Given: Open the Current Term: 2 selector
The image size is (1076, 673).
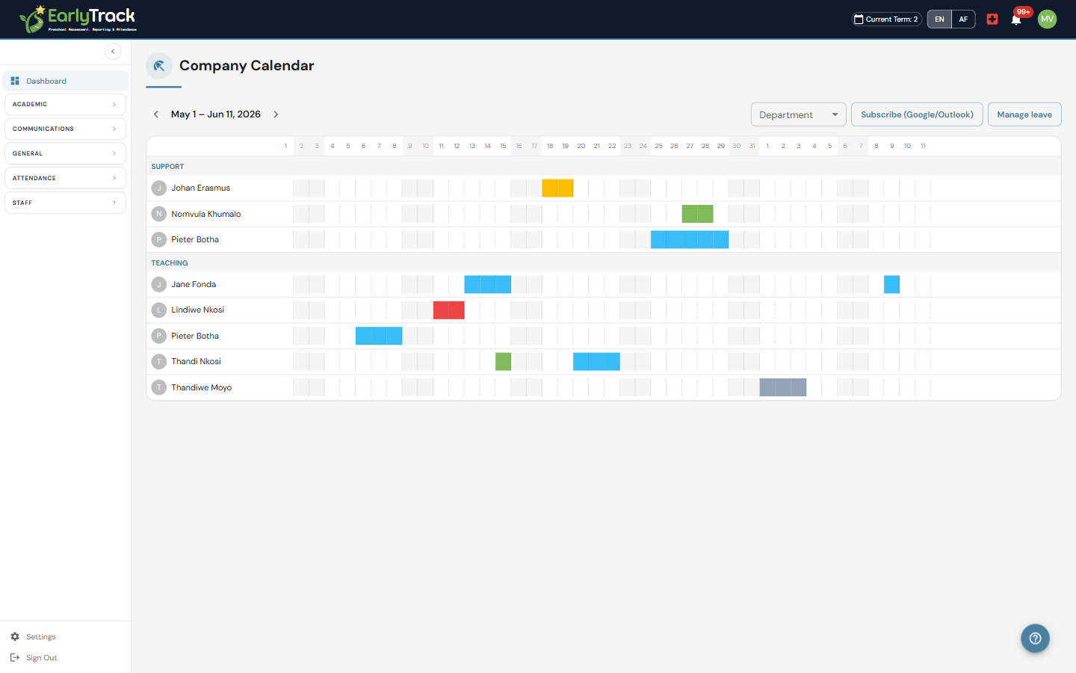Looking at the screenshot, I should [x=887, y=19].
